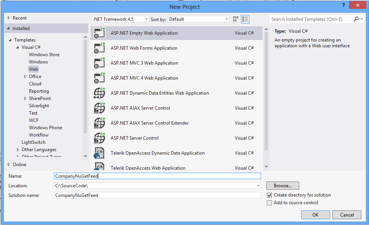Switch to small icons view
The image size is (369, 225).
tap(236, 19)
